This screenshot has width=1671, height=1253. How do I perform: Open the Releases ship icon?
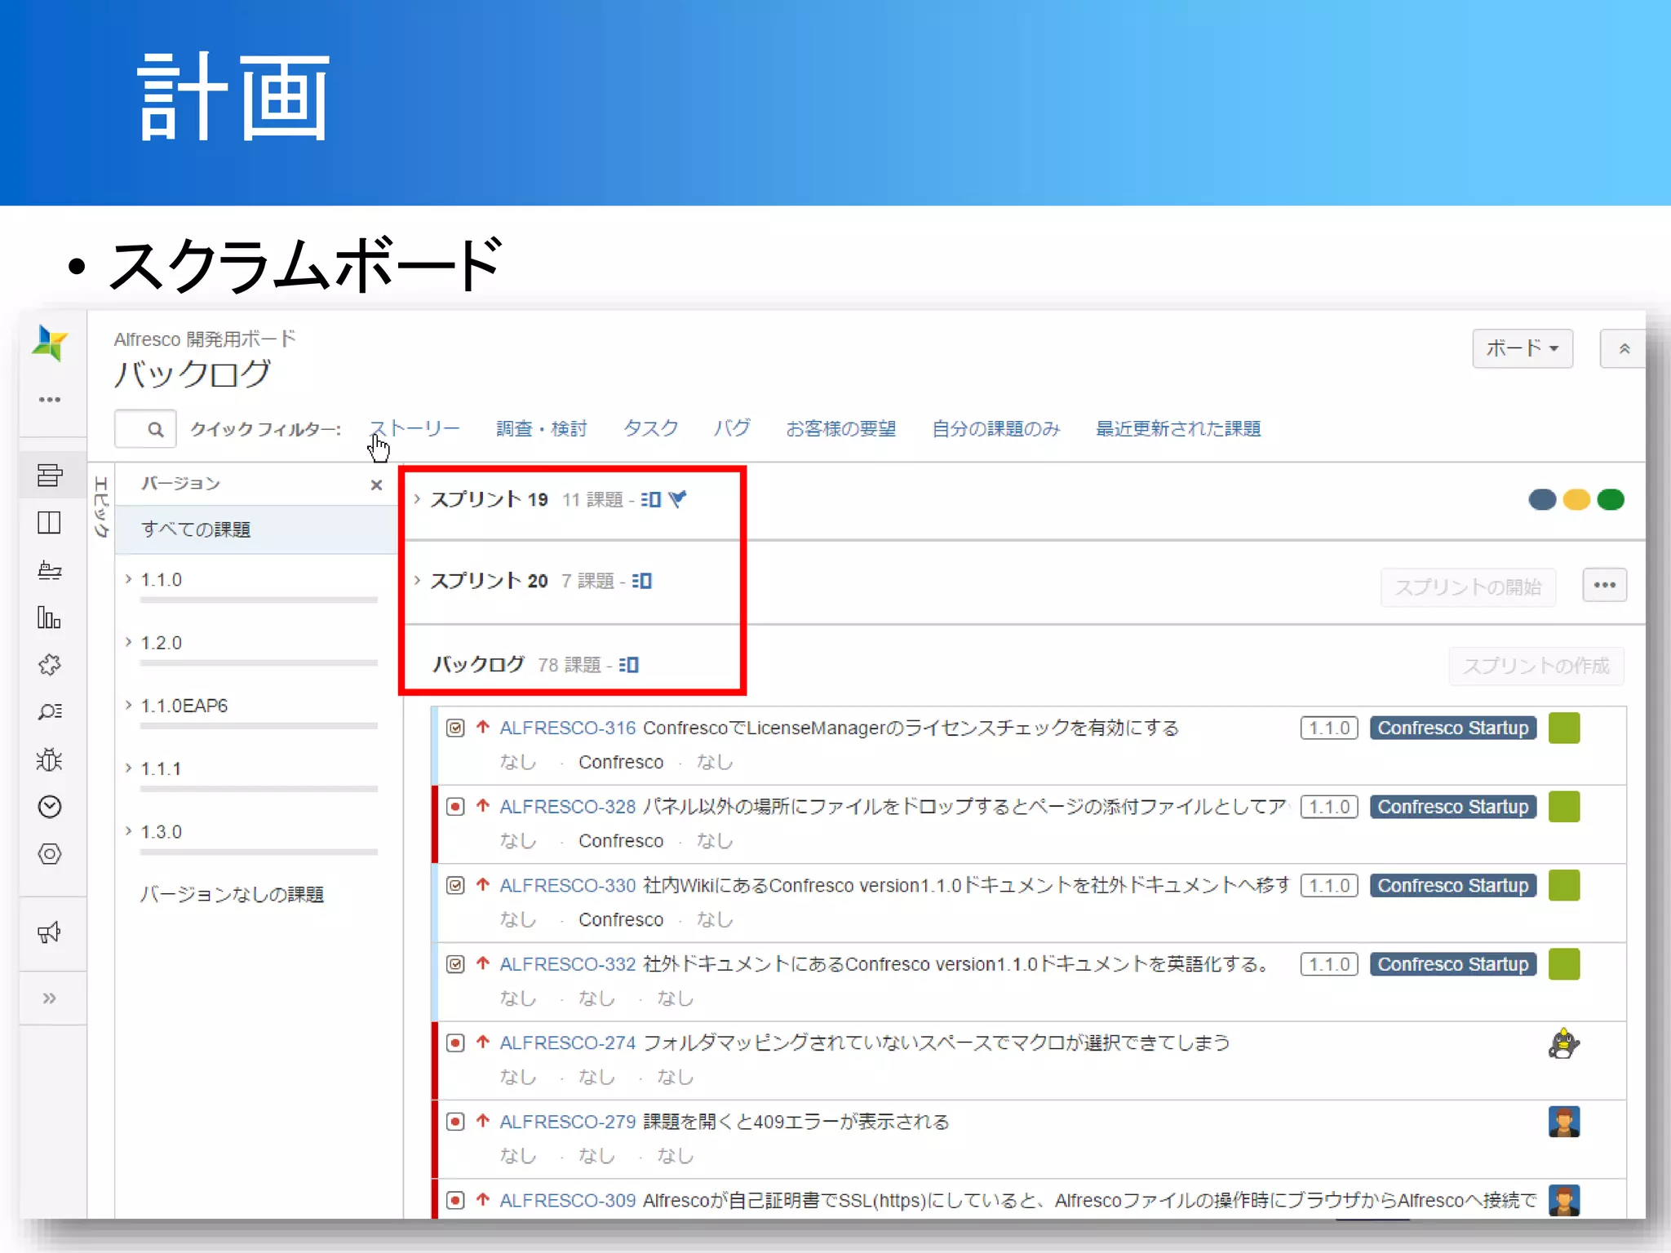point(50,570)
